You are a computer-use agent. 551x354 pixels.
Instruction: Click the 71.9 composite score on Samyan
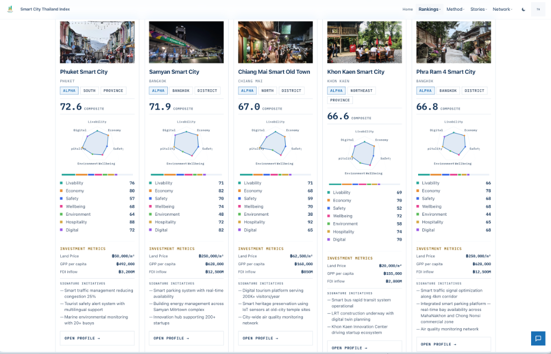point(160,107)
